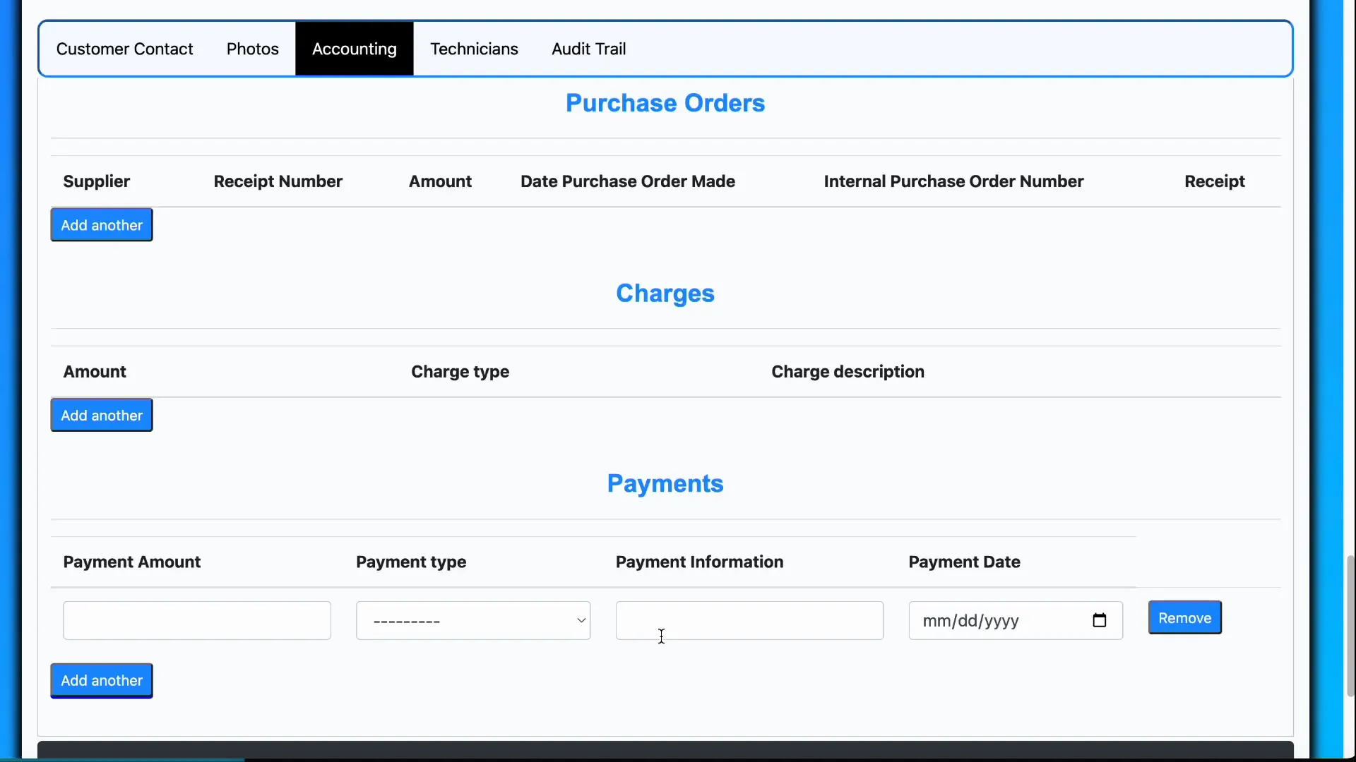Open the calendar picker on Payment Date
Screen dimensions: 1356x762
pyautogui.click(x=1100, y=620)
